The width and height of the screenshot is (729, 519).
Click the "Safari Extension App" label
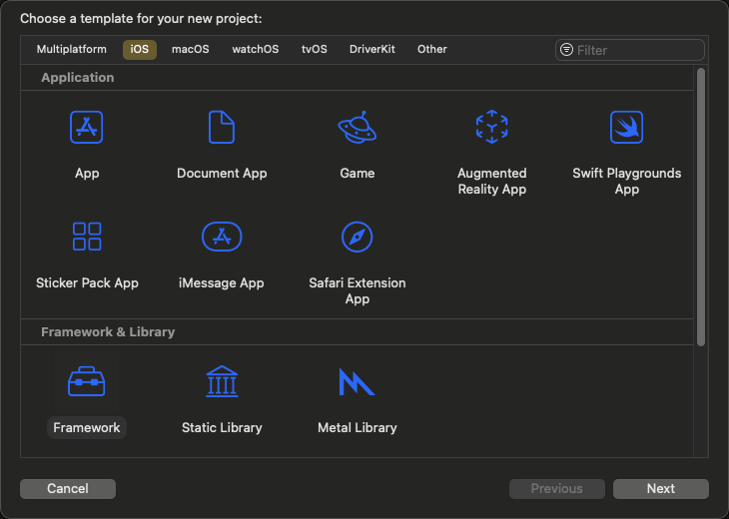point(358,290)
